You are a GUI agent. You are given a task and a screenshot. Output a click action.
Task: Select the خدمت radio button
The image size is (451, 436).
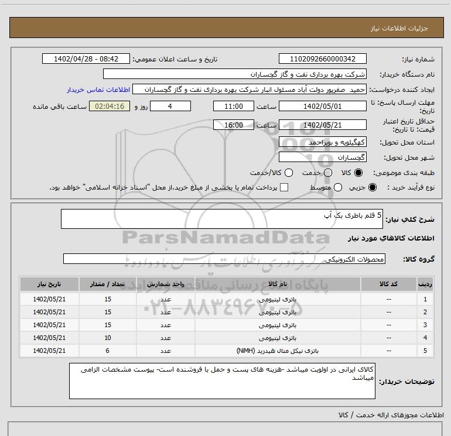pyautogui.click(x=328, y=173)
